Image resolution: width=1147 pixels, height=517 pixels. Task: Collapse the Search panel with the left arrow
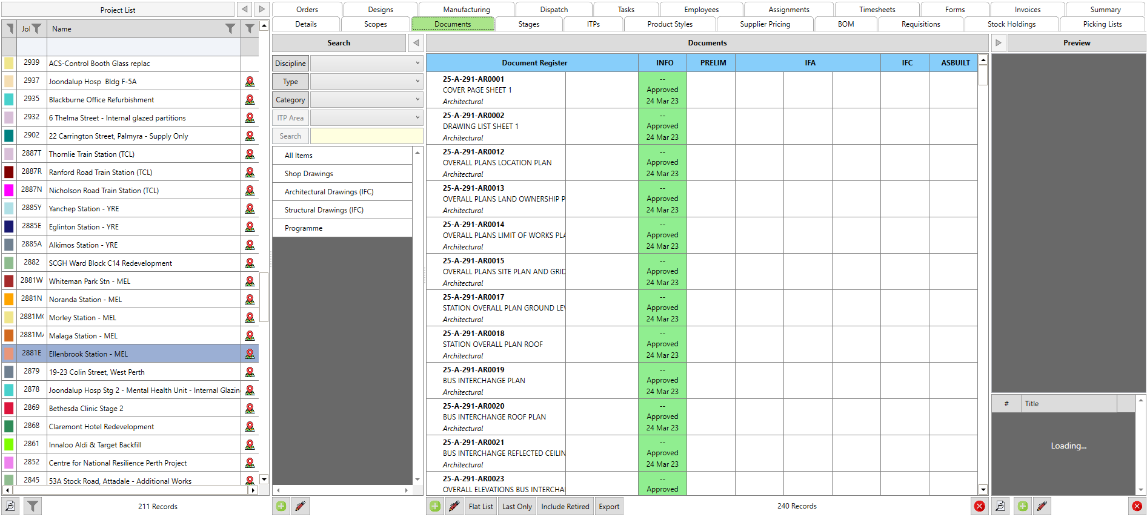416,43
